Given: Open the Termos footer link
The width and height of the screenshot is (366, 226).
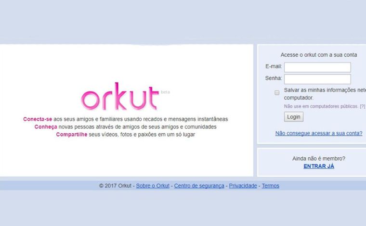Looking at the screenshot, I should [x=270, y=186].
